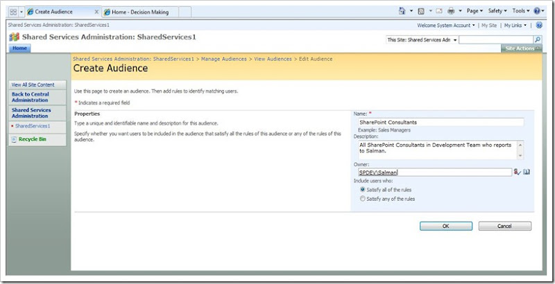Click the OK button
This screenshot has width=555, height=284.
445,226
